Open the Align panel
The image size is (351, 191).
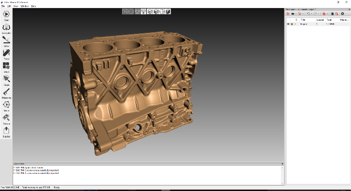tap(6, 68)
